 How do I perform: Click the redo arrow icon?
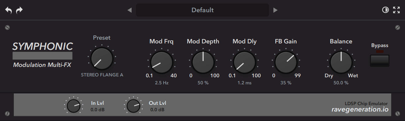pyautogui.click(x=19, y=10)
